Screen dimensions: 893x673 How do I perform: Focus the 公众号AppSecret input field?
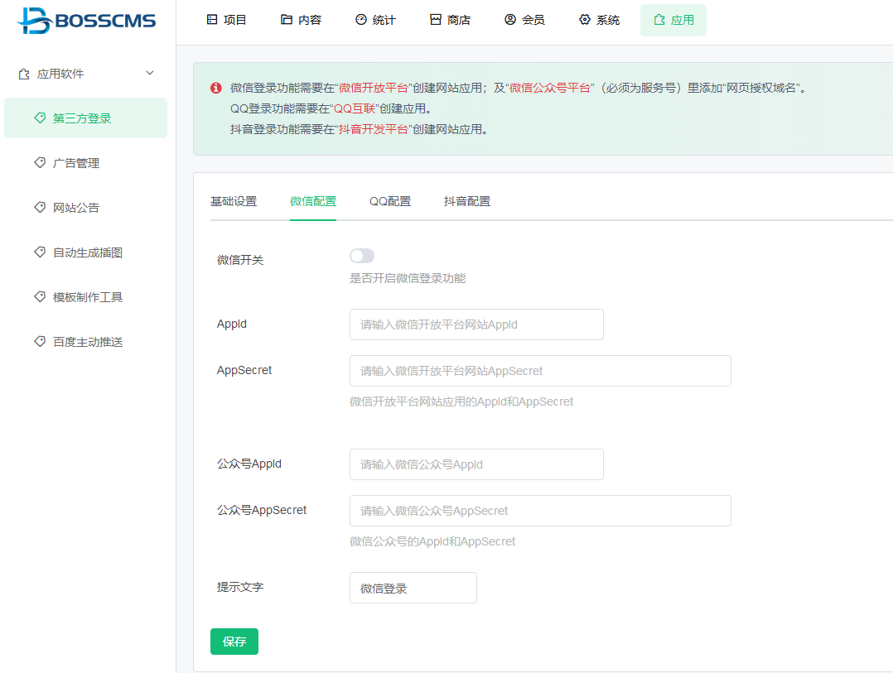[540, 511]
